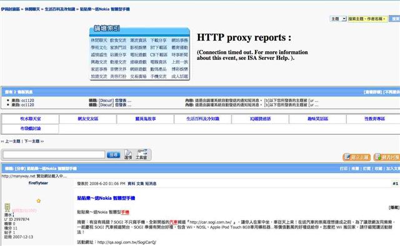Open 美容打扮 in forum index panel
Screen dimensions: 400x246
click(118, 76)
